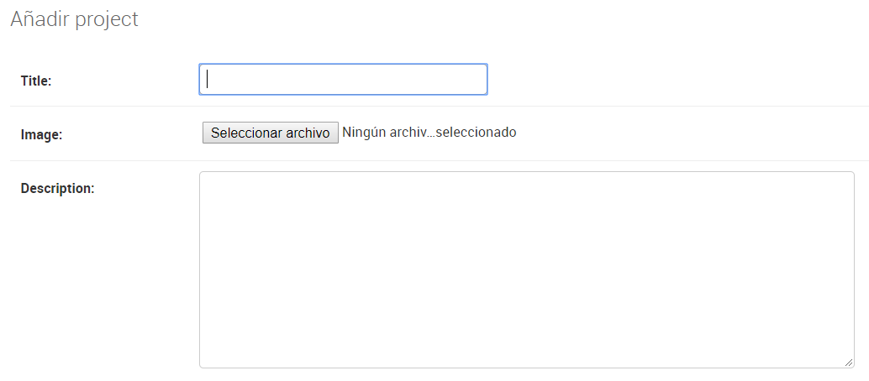Viewport: 869px width, 381px height.
Task: Activate the blue-outlined Title field
Action: click(x=343, y=79)
